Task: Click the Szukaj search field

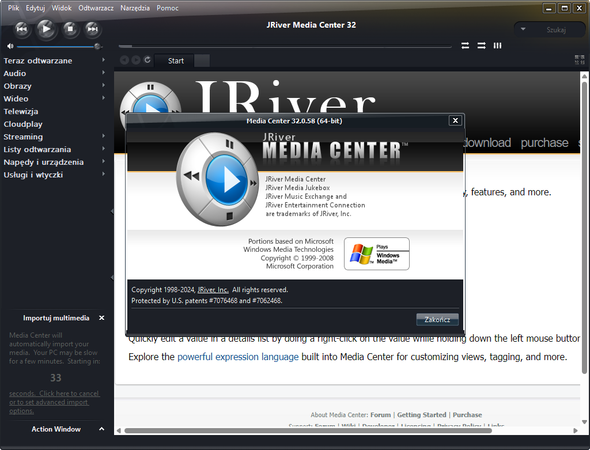Action: [556, 30]
